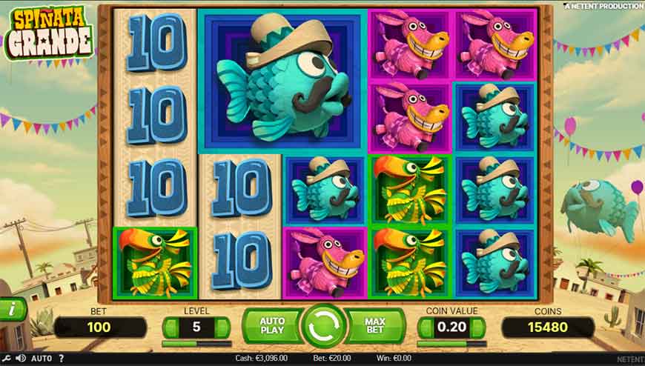Start Auto Play
645x366 pixels.
[x=272, y=326]
